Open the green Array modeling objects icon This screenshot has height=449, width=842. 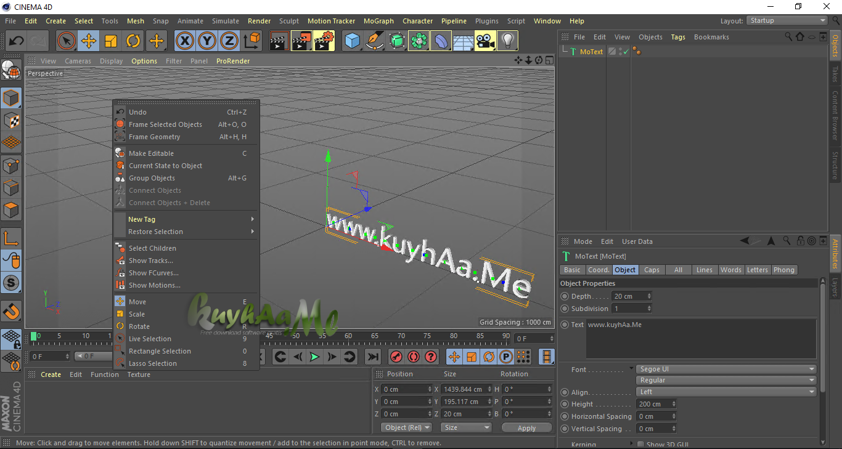419,41
